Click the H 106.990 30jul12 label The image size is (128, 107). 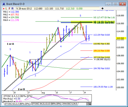pos(102,60)
